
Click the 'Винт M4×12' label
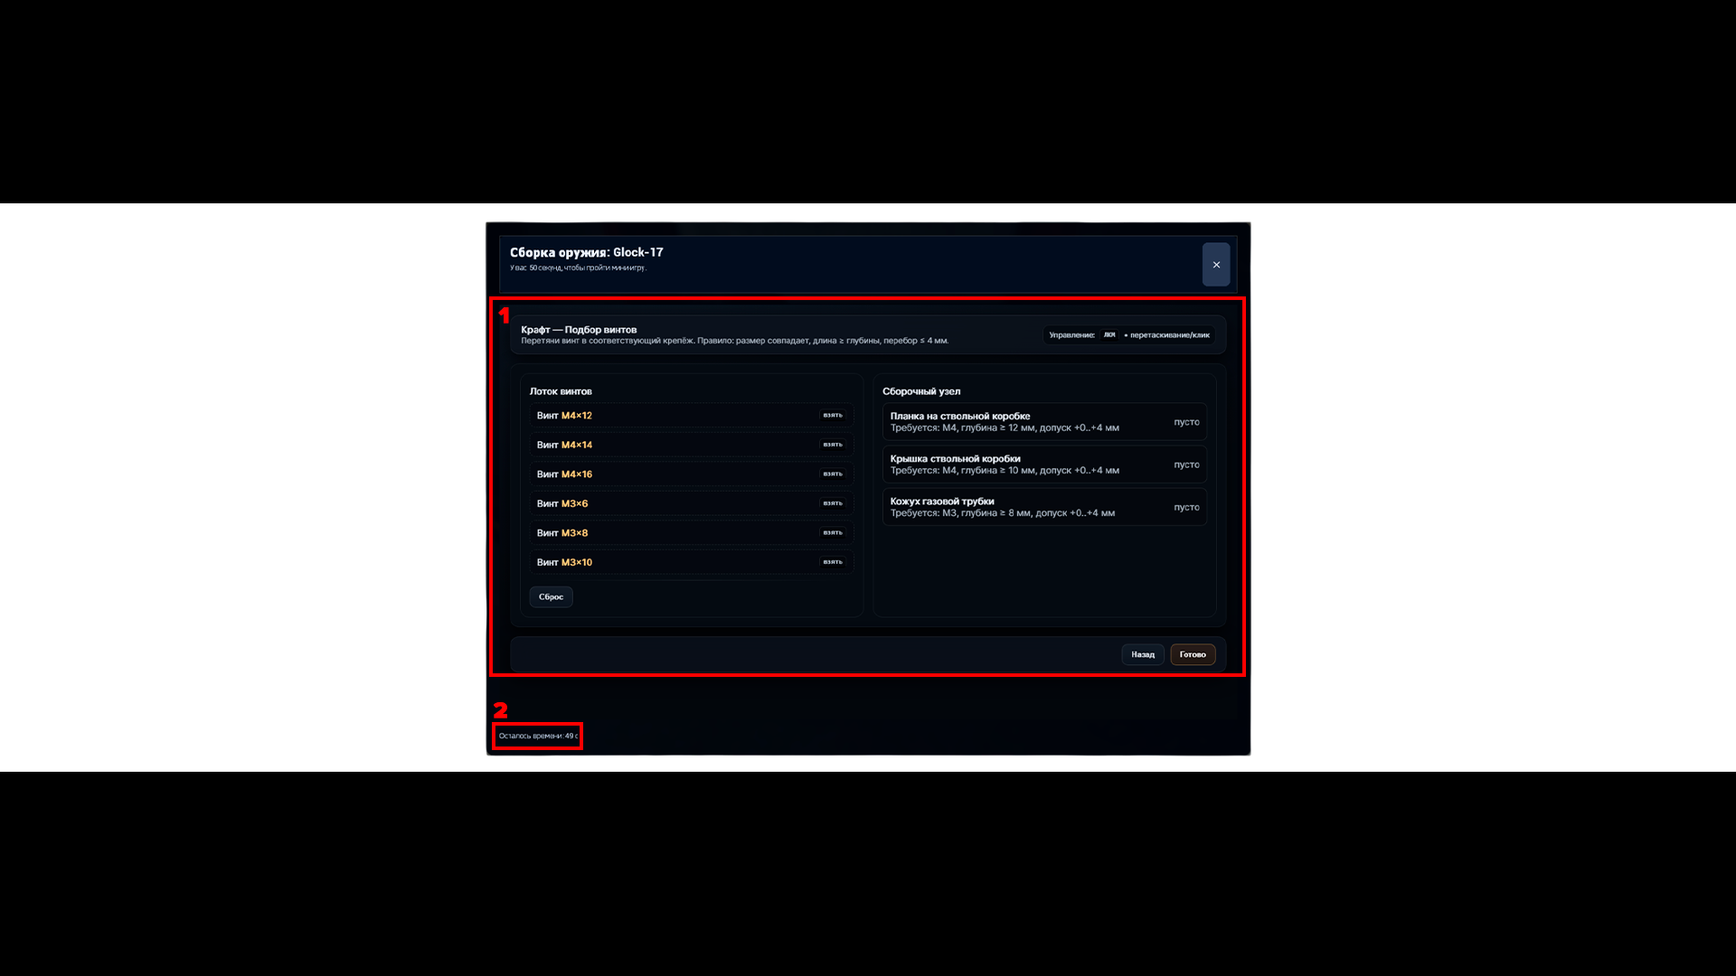[x=564, y=416]
